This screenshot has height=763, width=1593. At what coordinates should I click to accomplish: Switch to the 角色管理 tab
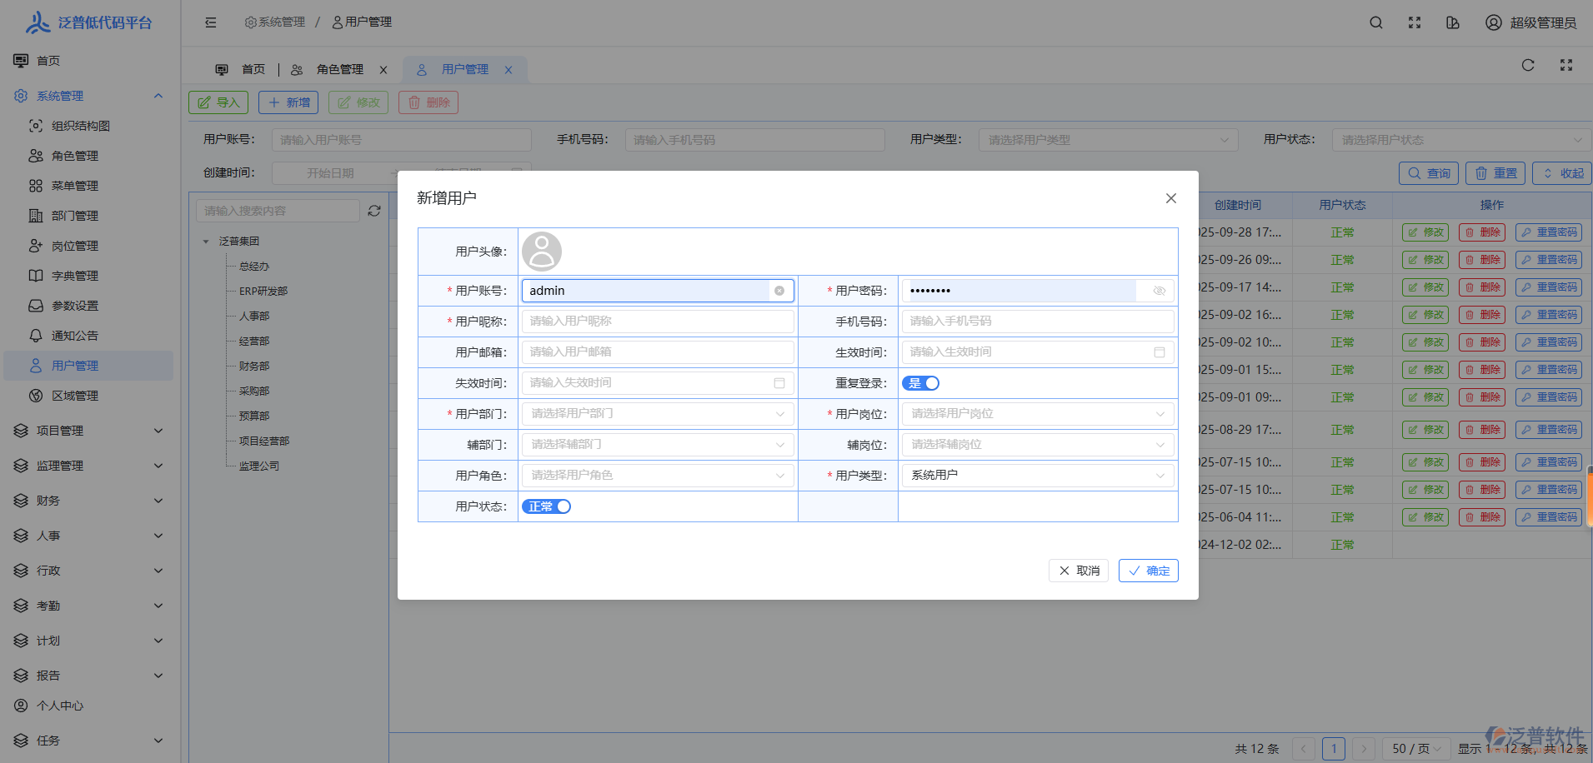[x=339, y=70]
